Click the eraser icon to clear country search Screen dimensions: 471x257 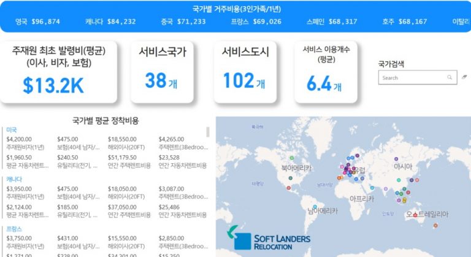pos(464,78)
